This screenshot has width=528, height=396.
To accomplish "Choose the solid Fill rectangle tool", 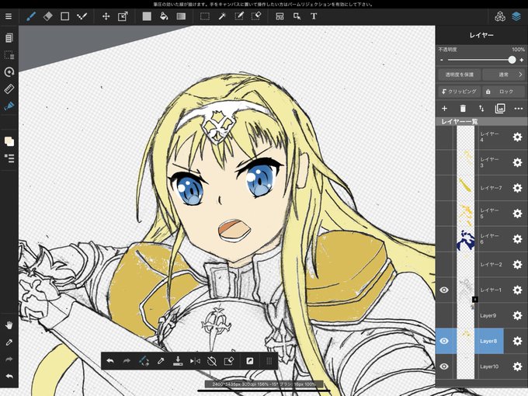I will [x=147, y=16].
